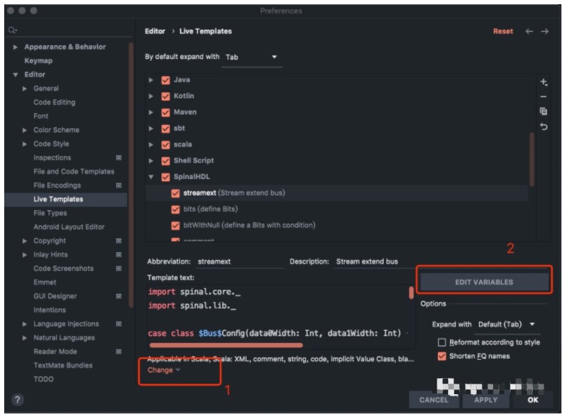564x416 pixels.
Task: Click the project-level icon beside File Encodings
Action: tap(119, 186)
